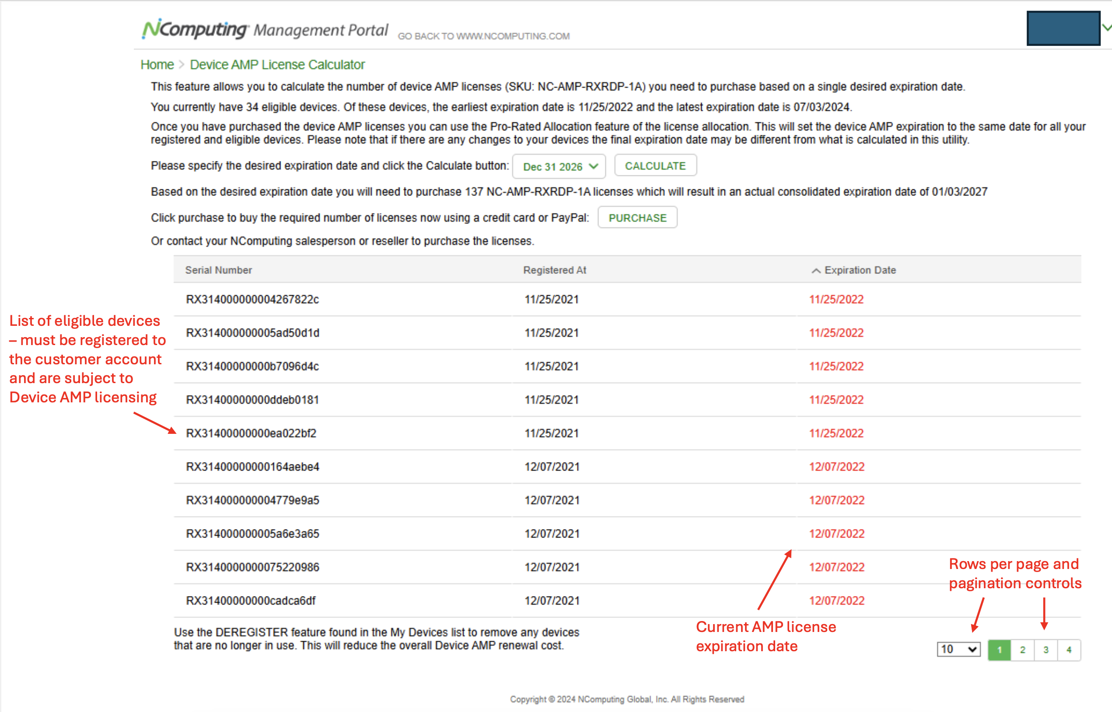Select serial number RX31400000000ea022bf2
1112x712 pixels.
click(x=251, y=434)
